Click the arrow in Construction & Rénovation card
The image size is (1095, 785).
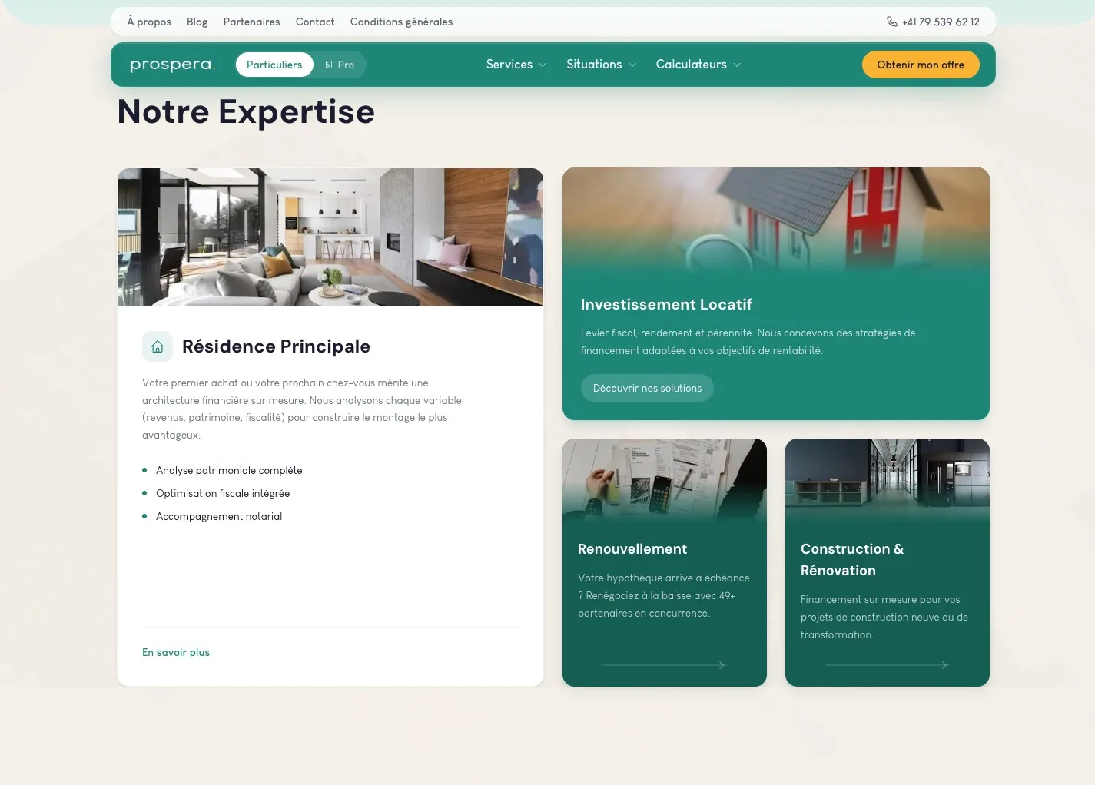click(887, 665)
